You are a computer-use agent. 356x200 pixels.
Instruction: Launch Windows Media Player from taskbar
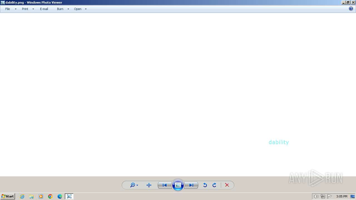[41, 196]
